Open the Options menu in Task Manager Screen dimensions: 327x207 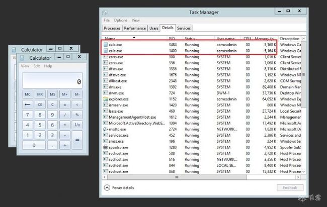point(121,20)
